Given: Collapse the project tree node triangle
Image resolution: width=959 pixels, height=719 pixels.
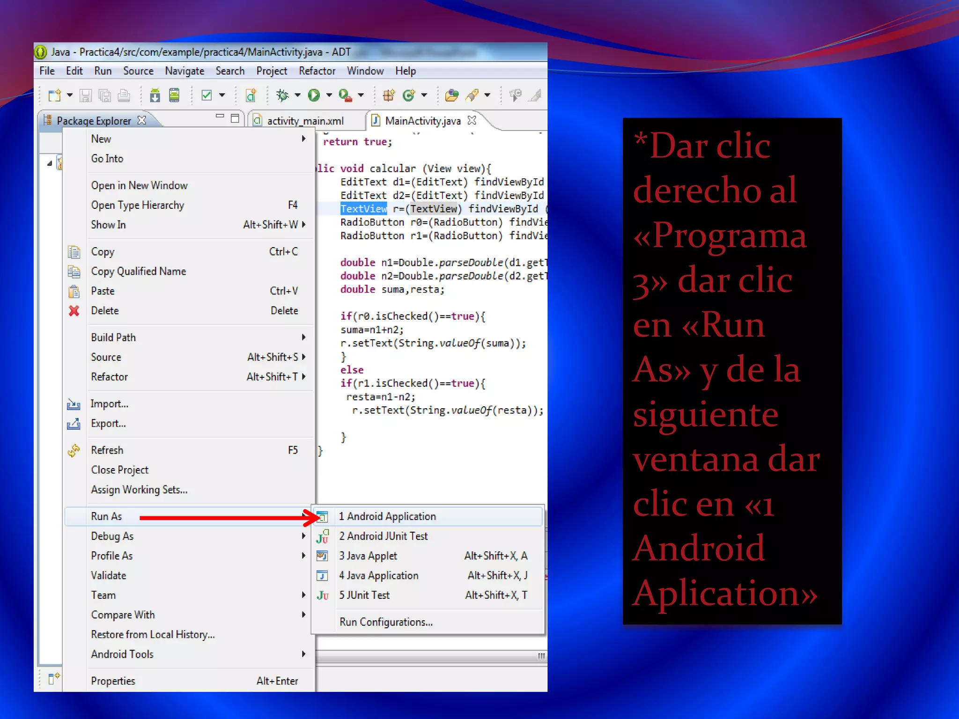Looking at the screenshot, I should click(x=50, y=163).
